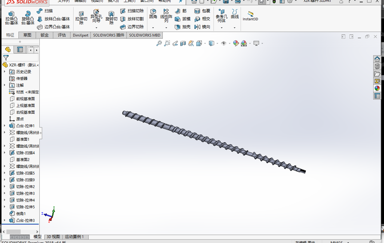This screenshot has width=384, height=243.
Task: Open the Apply Scene dropdown arrow
Action: pyautogui.click(x=250, y=44)
